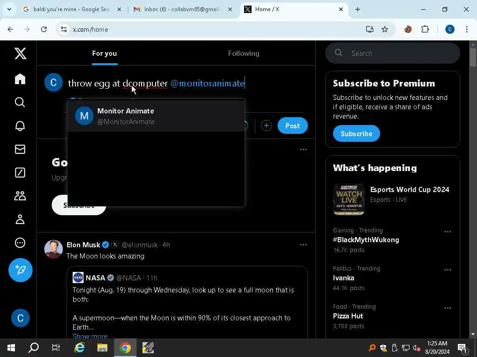Install app icon in address bar

(369, 29)
